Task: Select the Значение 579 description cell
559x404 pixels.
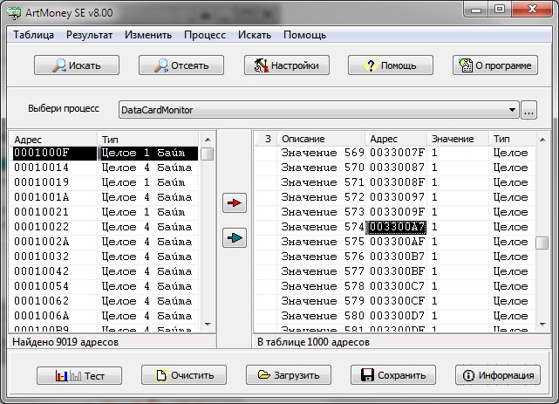Action: point(323,301)
